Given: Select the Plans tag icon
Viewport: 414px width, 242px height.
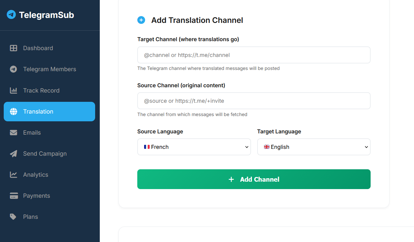Looking at the screenshot, I should 13,217.
